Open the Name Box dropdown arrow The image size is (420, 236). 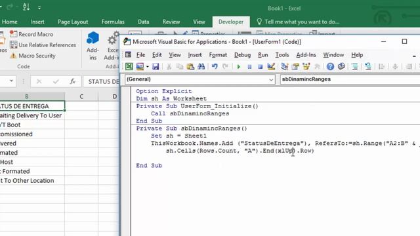(x=11, y=81)
